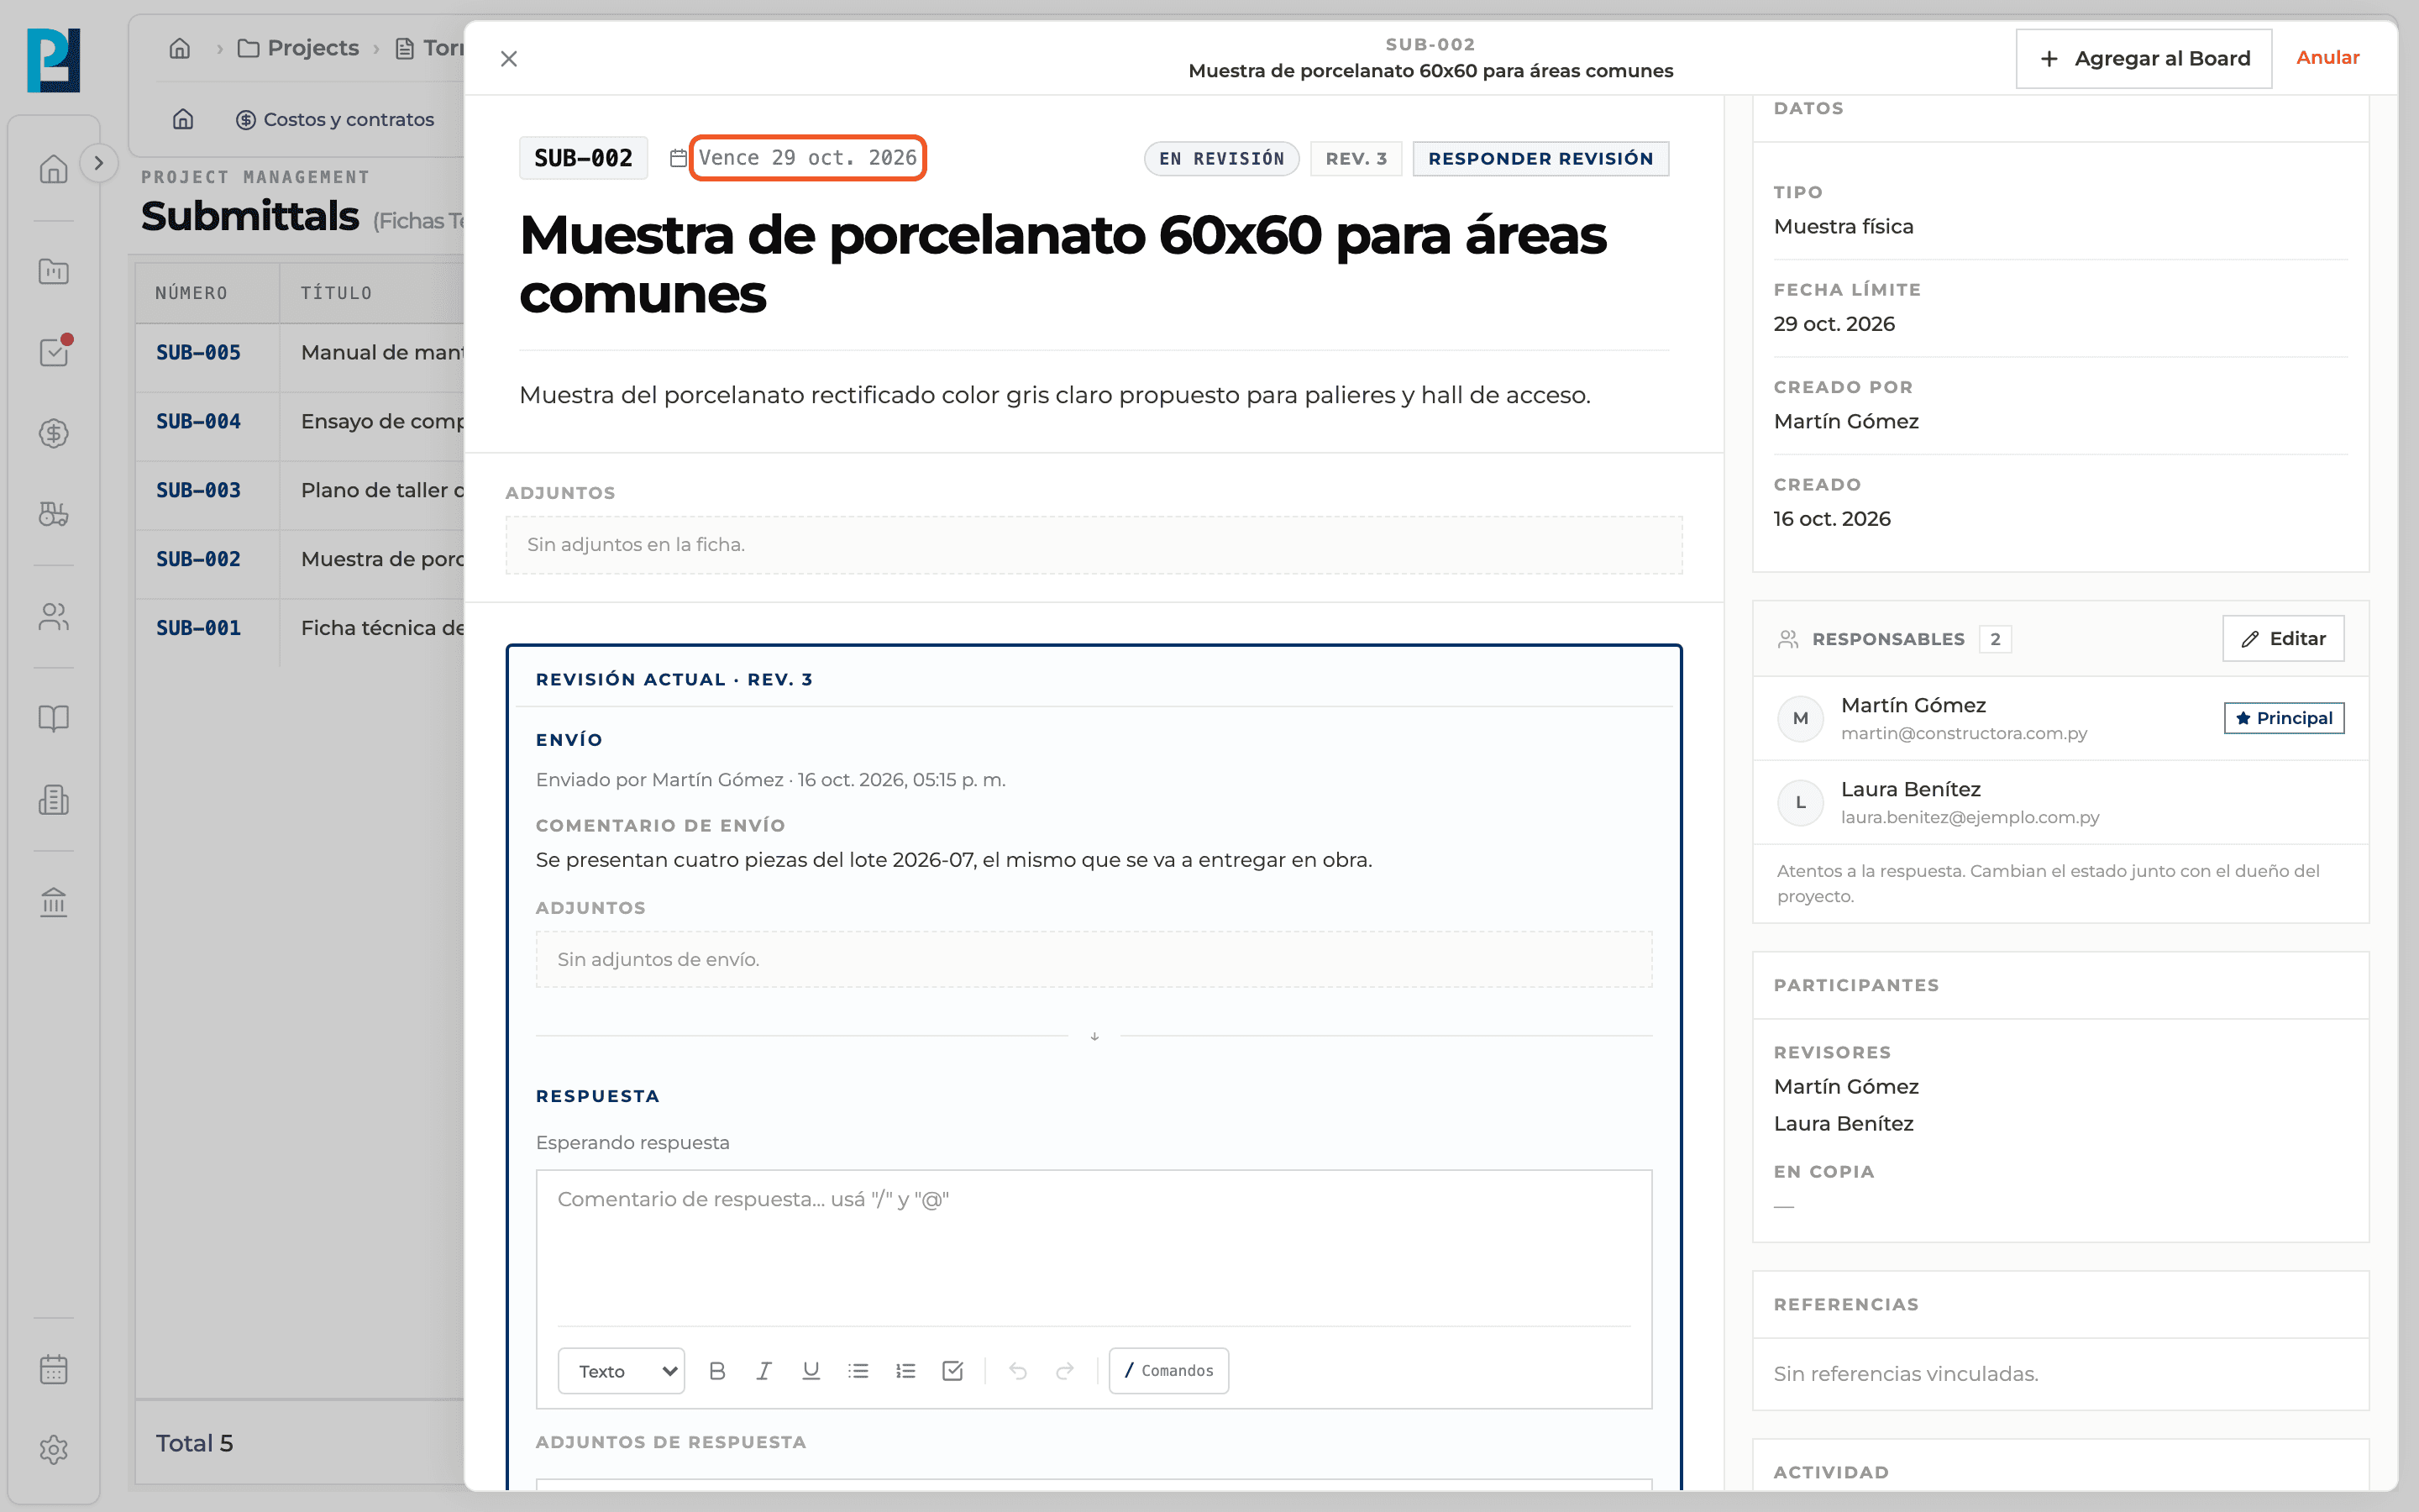Click the Editar responsables button
Image resolution: width=2419 pixels, height=1512 pixels.
(x=2283, y=639)
